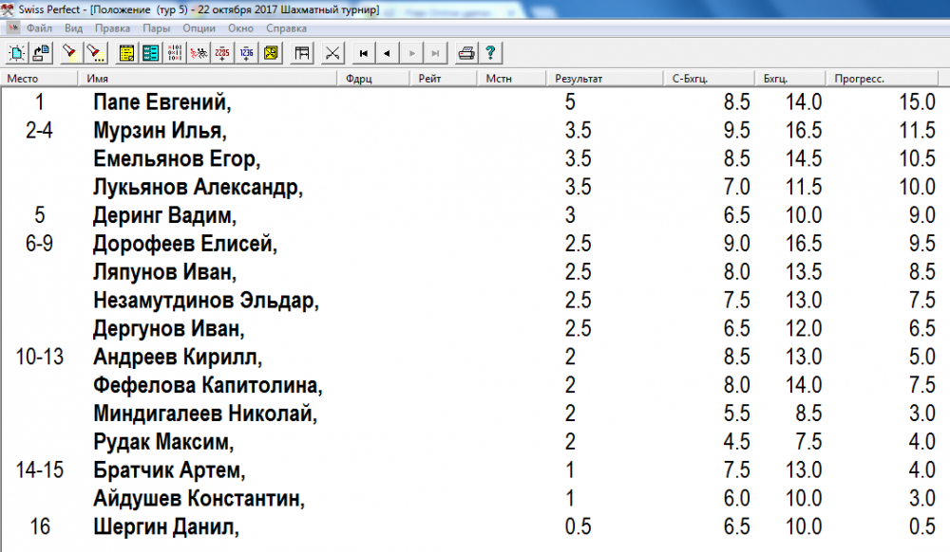Go to the next round arrow
This screenshot has width=950, height=552.
coord(411,53)
